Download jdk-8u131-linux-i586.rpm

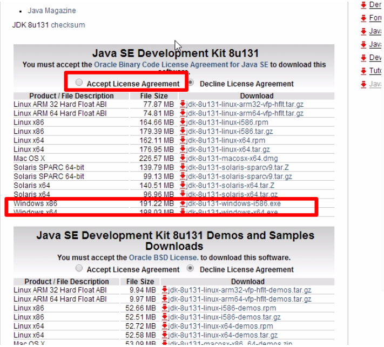coord(227,123)
